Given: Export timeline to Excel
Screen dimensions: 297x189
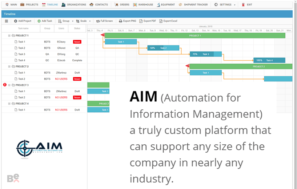Looking at the screenshot, I should (x=168, y=21).
